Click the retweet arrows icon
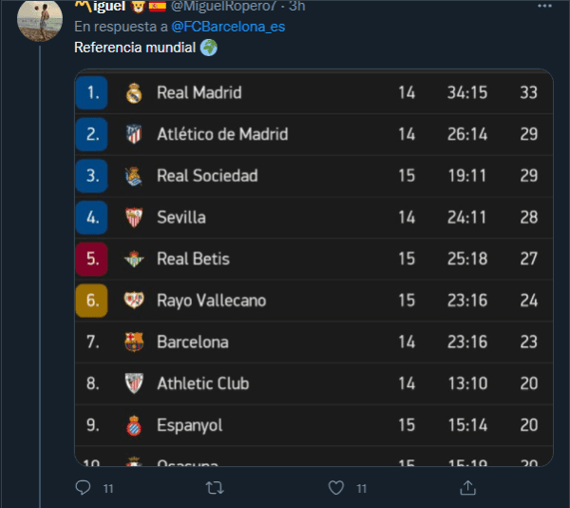Viewport: 570px width, 508px height. coord(215,487)
